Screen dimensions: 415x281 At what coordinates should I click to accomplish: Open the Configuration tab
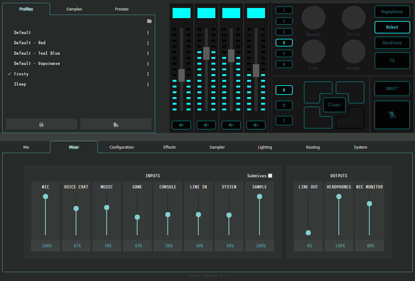point(122,147)
